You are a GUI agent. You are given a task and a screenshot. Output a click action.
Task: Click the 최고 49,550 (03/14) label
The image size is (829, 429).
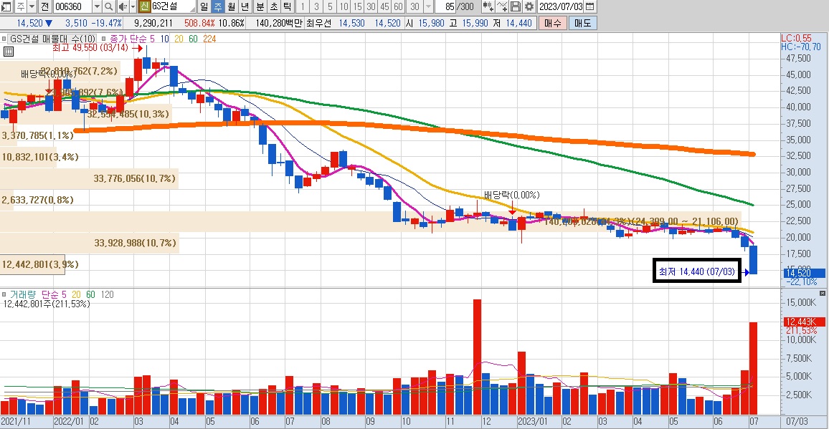point(90,48)
